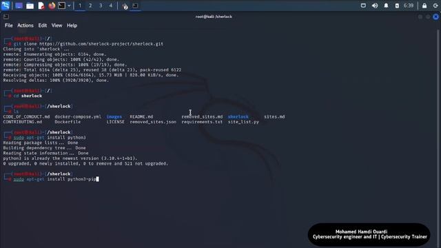Open the Help menu
This screenshot has height=248, width=441.
pos(72,25)
